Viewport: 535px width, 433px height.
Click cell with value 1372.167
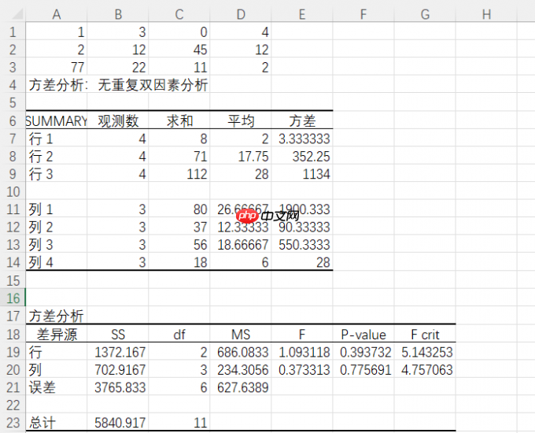pos(118,352)
